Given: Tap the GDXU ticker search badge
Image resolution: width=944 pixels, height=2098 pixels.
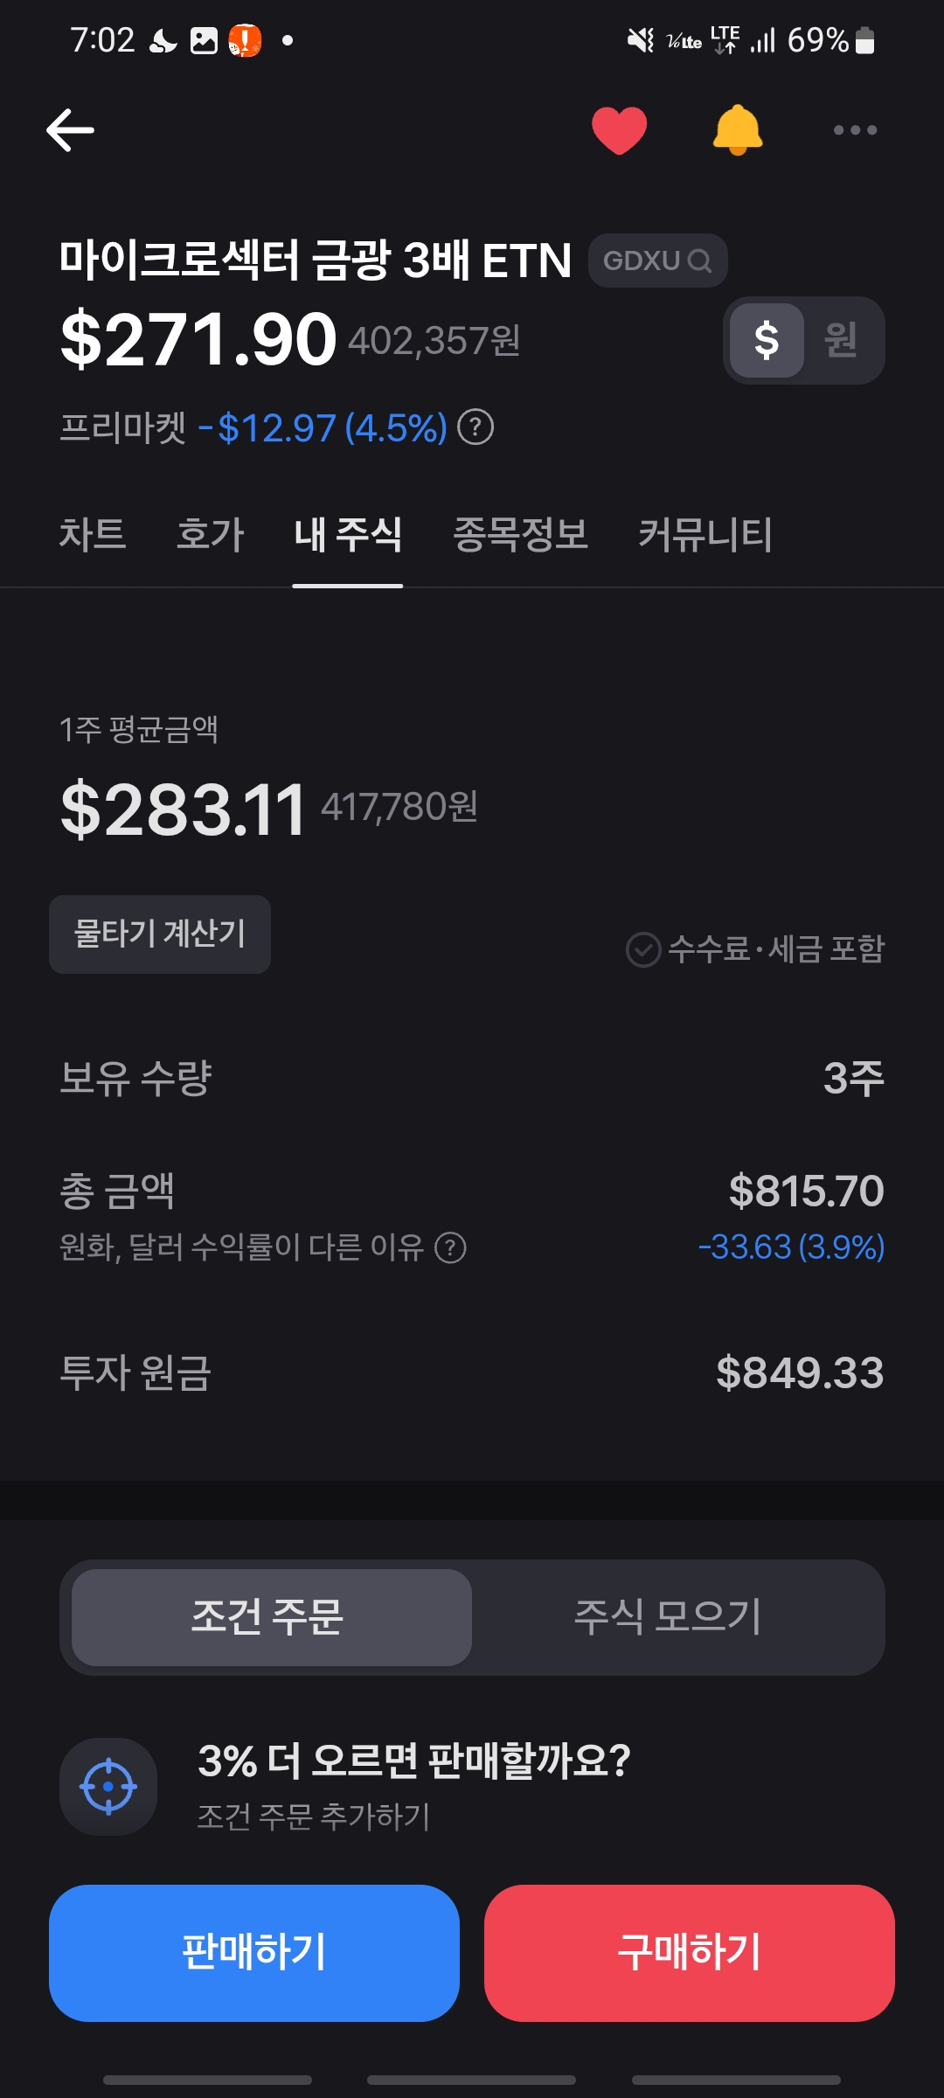Looking at the screenshot, I should pos(657,261).
